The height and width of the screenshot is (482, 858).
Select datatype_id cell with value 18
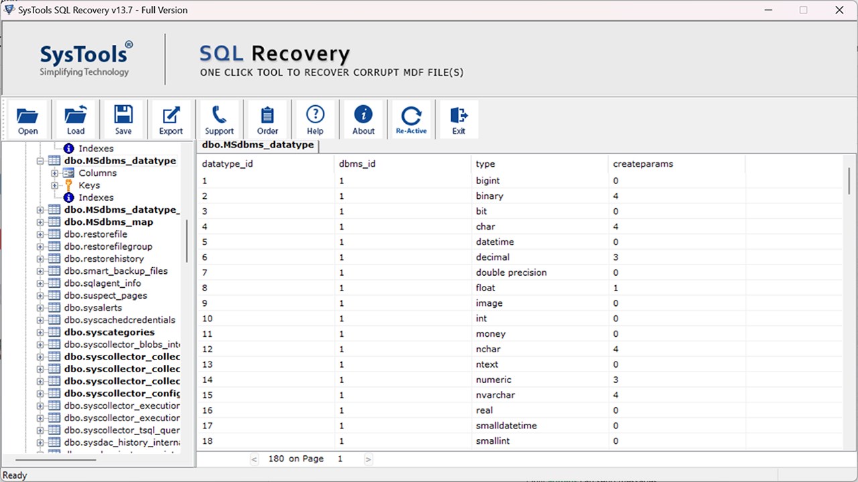(265, 441)
